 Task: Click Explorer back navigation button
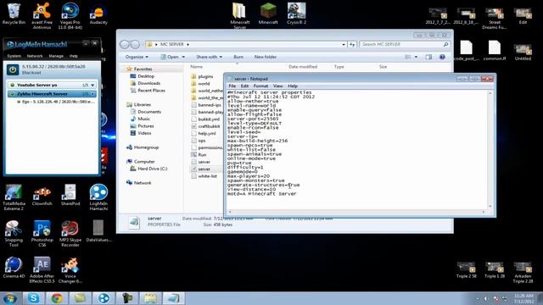[x=125, y=44]
